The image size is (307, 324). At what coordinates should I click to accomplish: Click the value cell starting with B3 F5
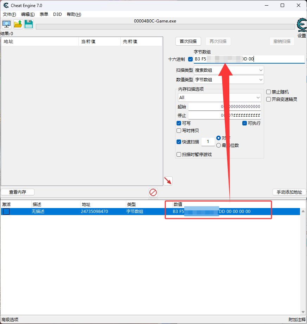(x=211, y=212)
